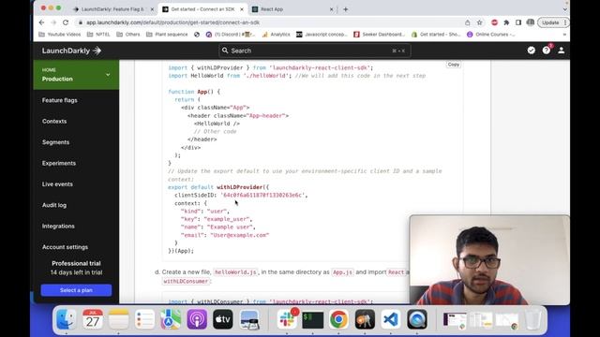The height and width of the screenshot is (337, 600).
Task: Click the browser address bar URL
Action: click(172, 22)
